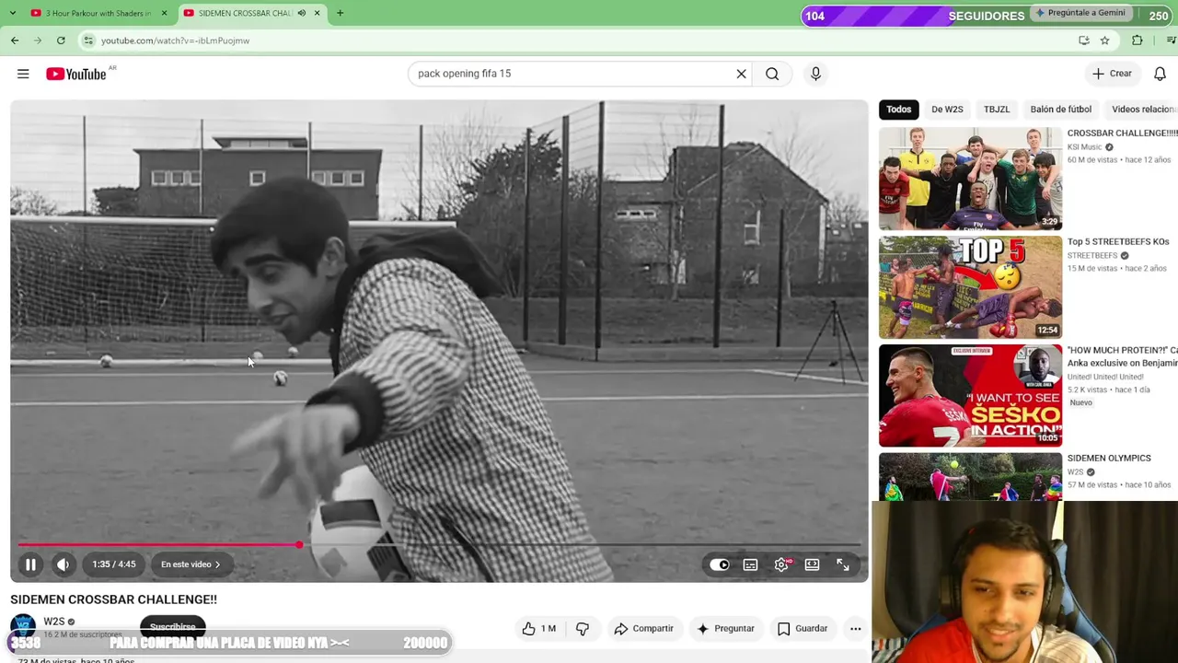Image resolution: width=1178 pixels, height=663 pixels.
Task: Select the 'Videos relacionados' chip
Action: click(x=1141, y=110)
